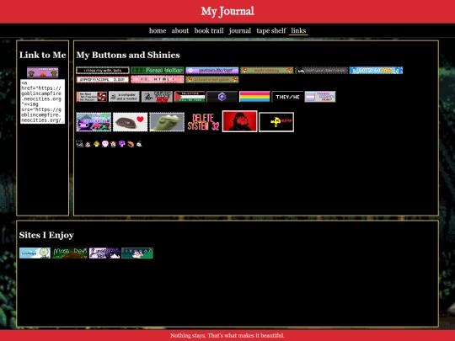
Task: Click the purple paw print blinkie
Action: coord(212,71)
